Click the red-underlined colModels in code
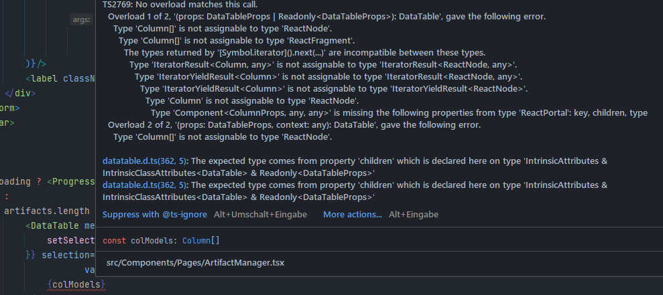 tap(78, 285)
